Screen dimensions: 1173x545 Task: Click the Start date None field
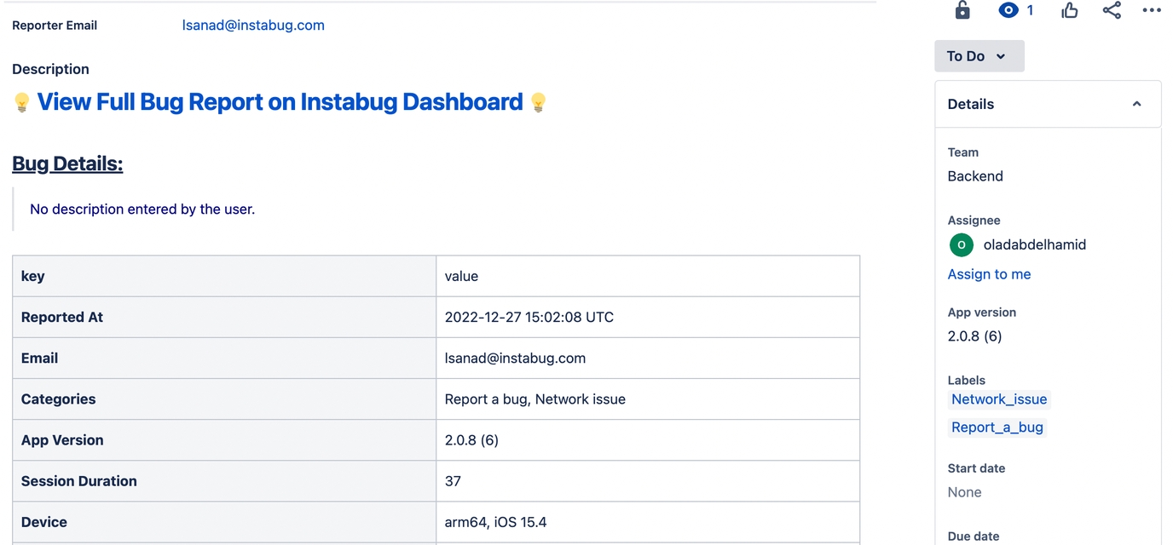pos(964,492)
